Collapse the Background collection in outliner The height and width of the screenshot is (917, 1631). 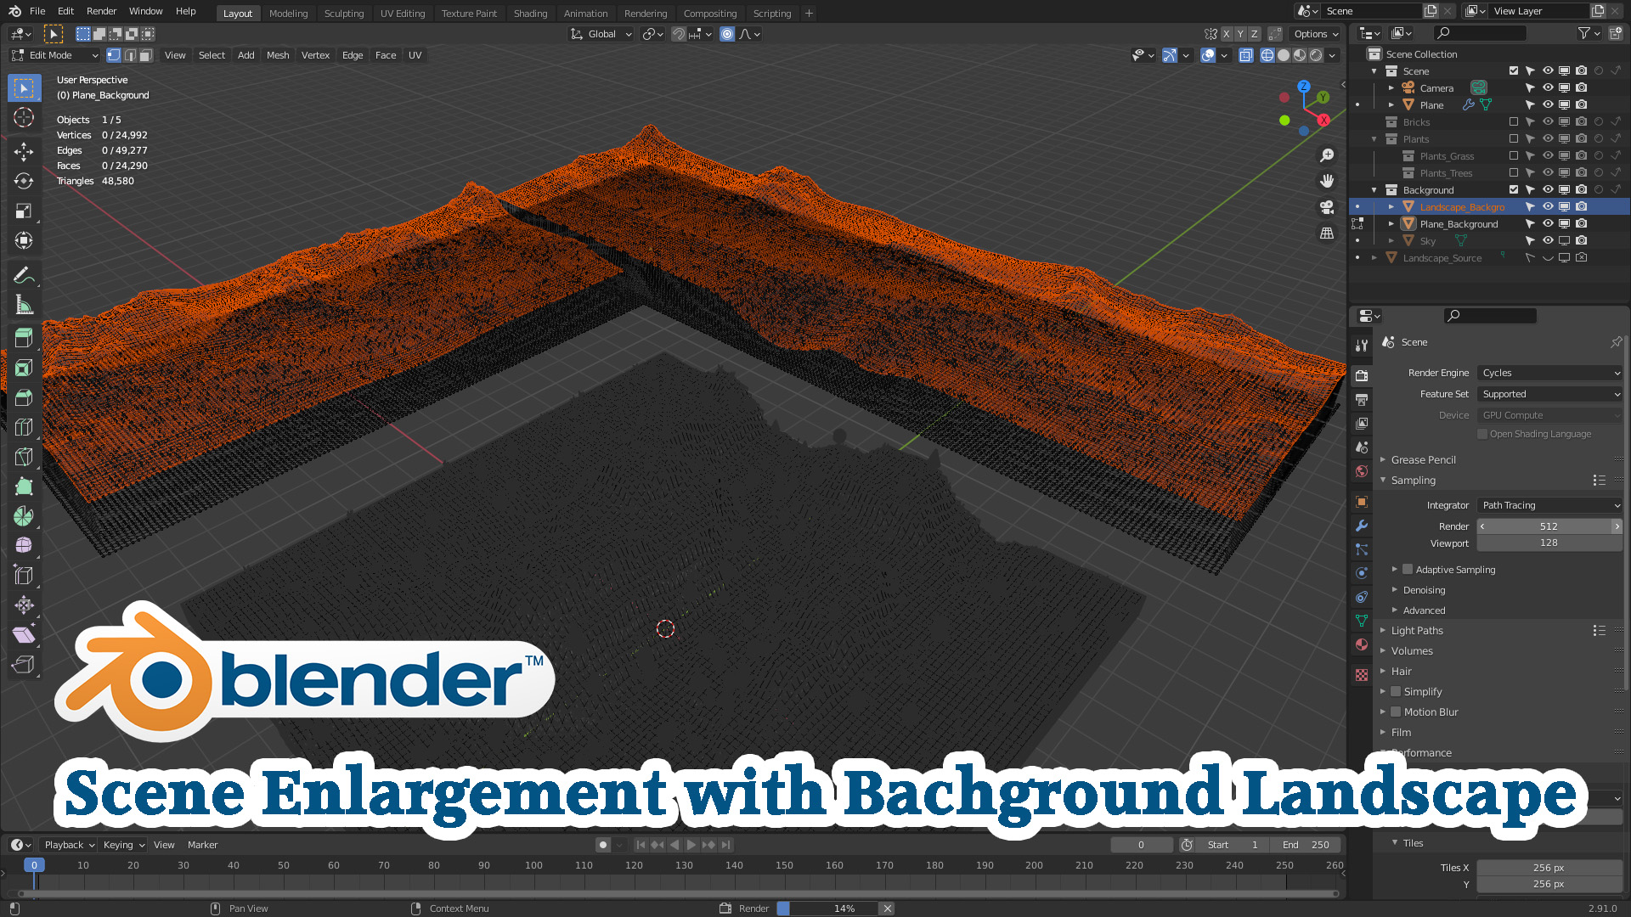click(x=1374, y=190)
